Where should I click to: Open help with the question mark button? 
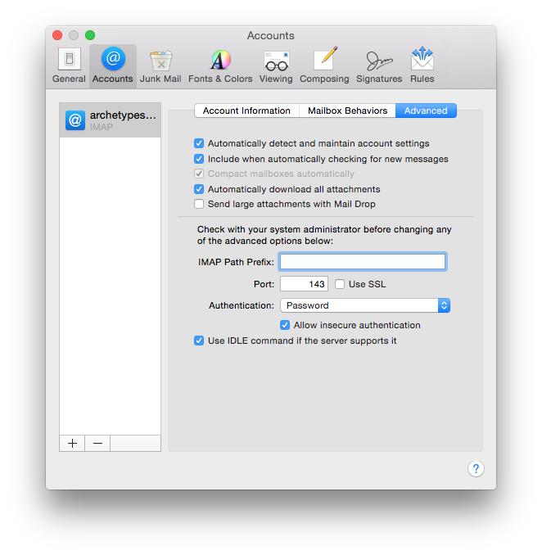point(476,468)
